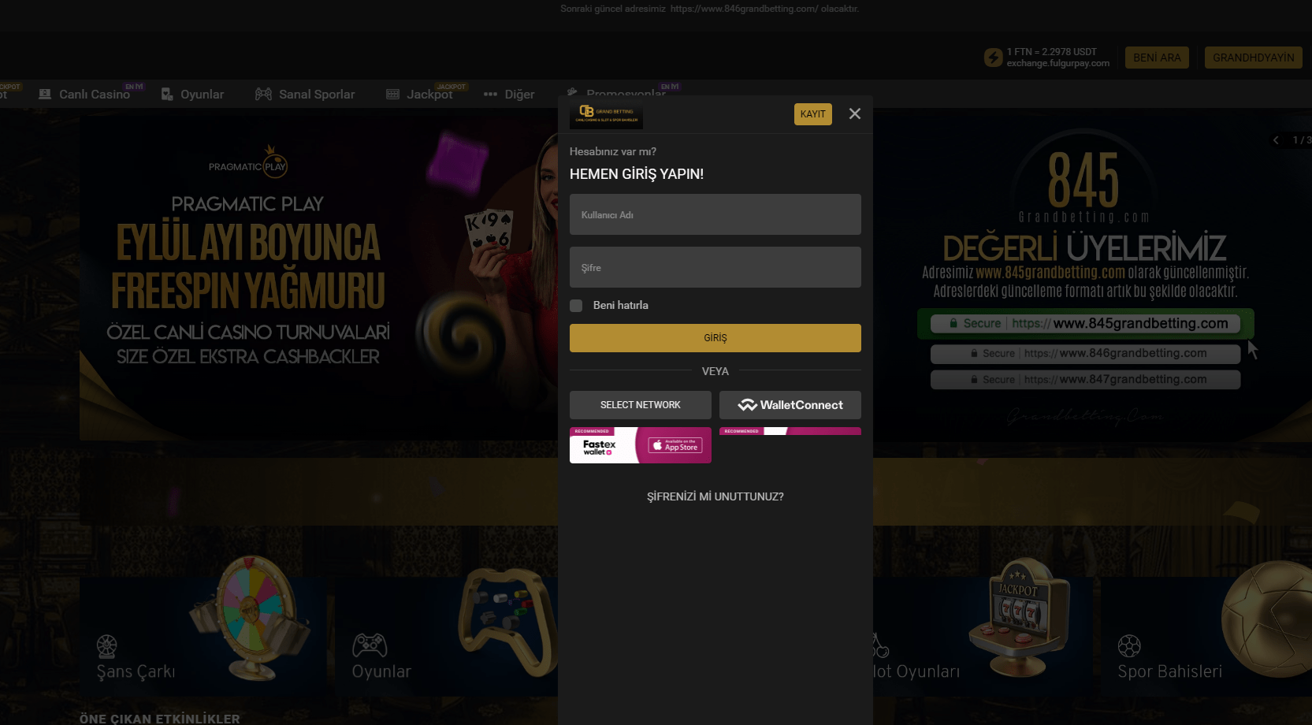1312x725 pixels.
Task: Click the ŞİFRENİZİ Mİ UNUTTUNUZ link
Action: pos(714,496)
